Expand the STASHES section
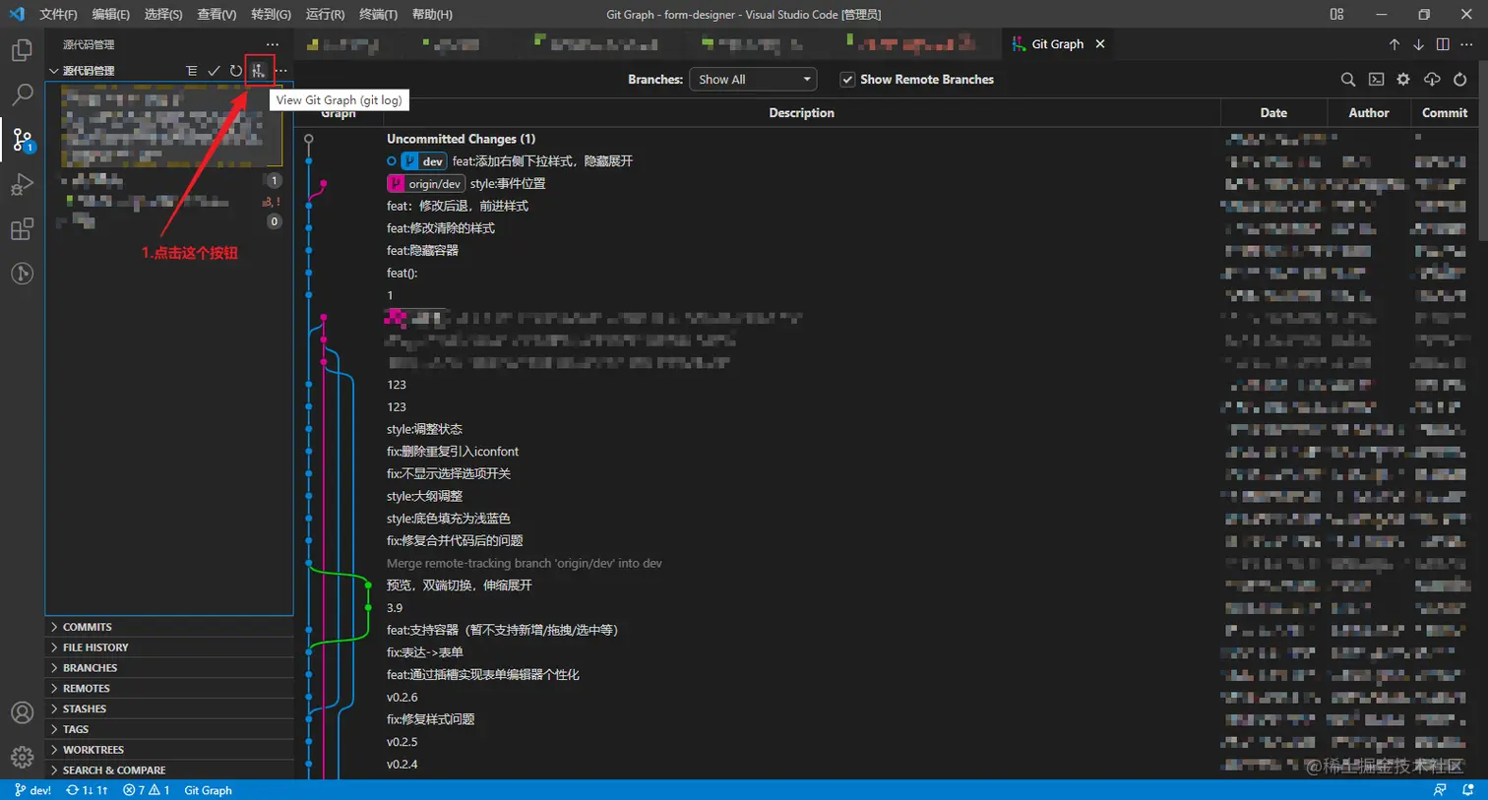 169,709
